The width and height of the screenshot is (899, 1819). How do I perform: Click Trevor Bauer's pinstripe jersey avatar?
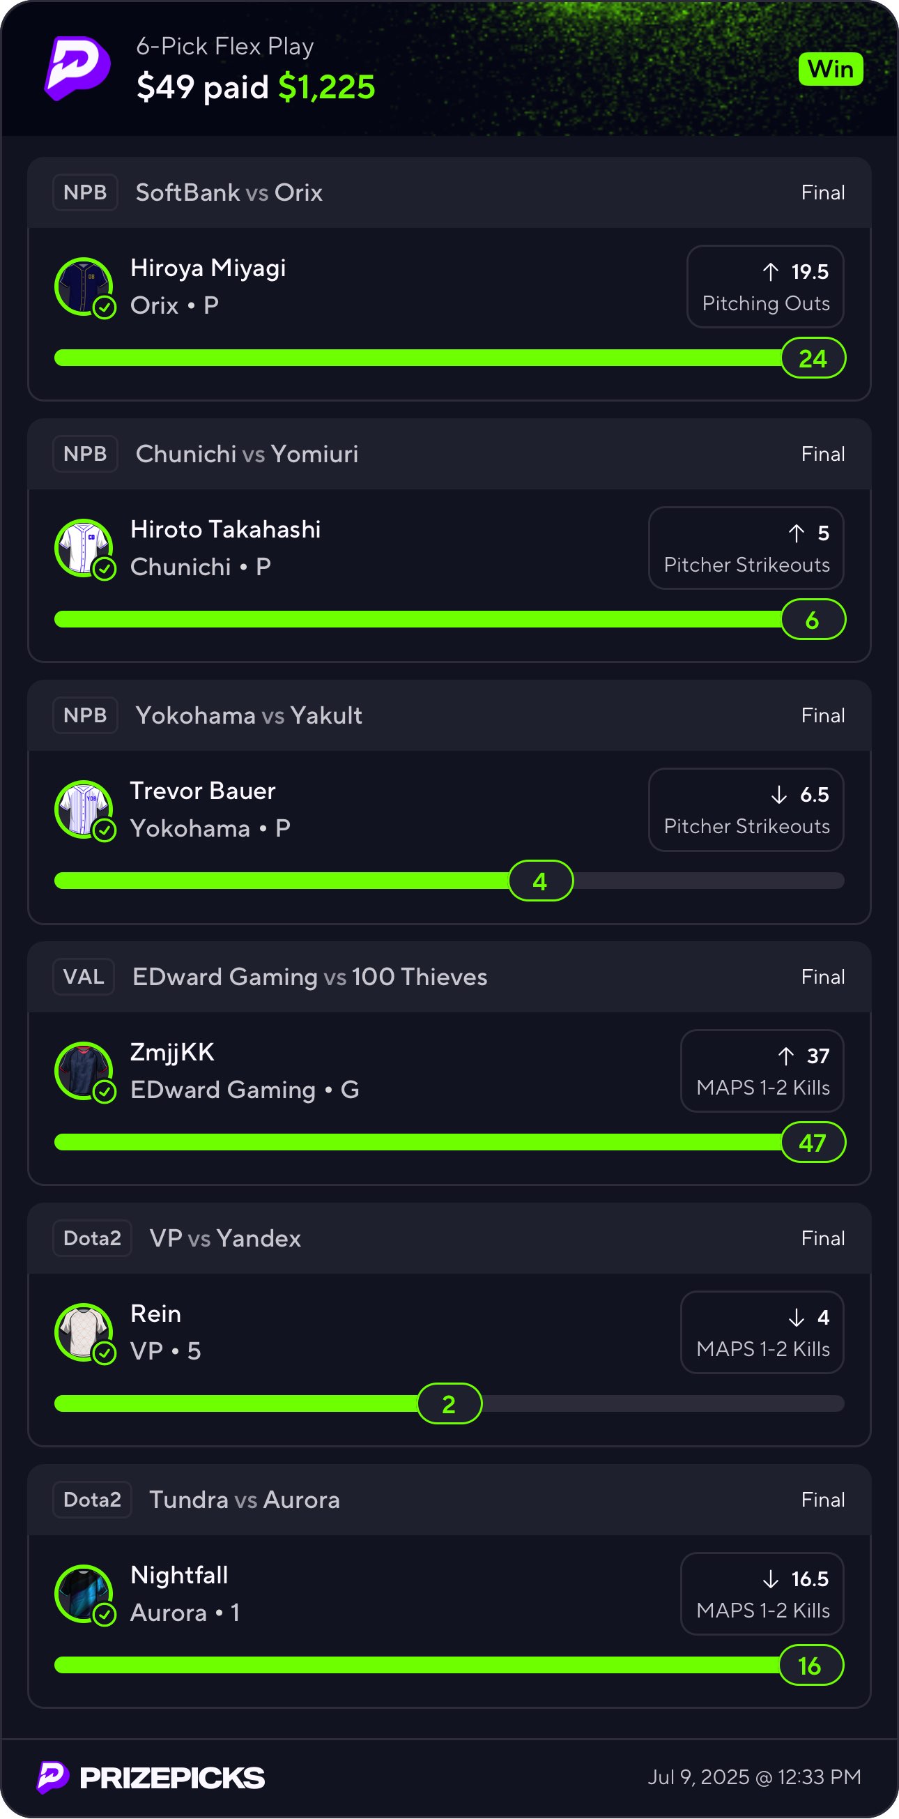(84, 809)
